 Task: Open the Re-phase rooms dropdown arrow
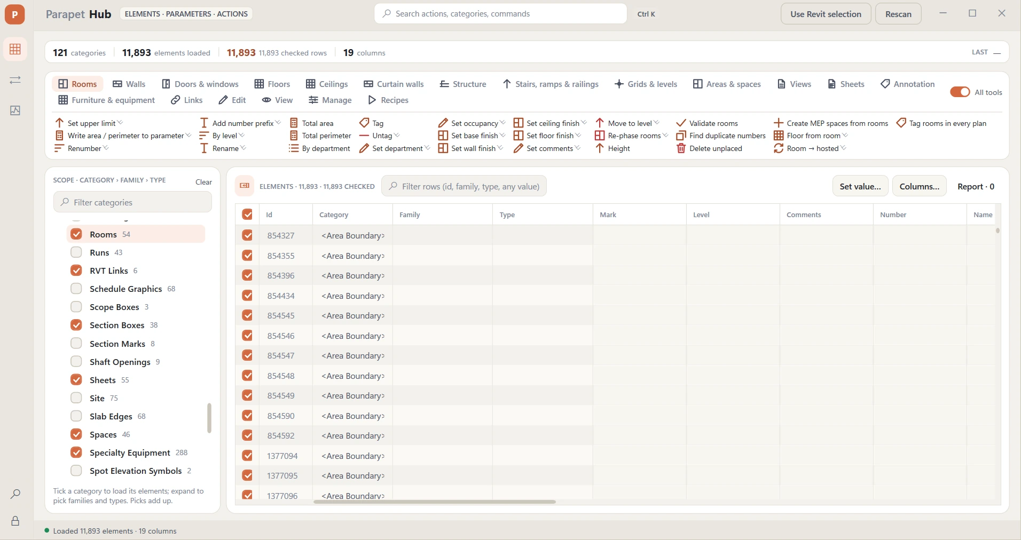pos(665,136)
